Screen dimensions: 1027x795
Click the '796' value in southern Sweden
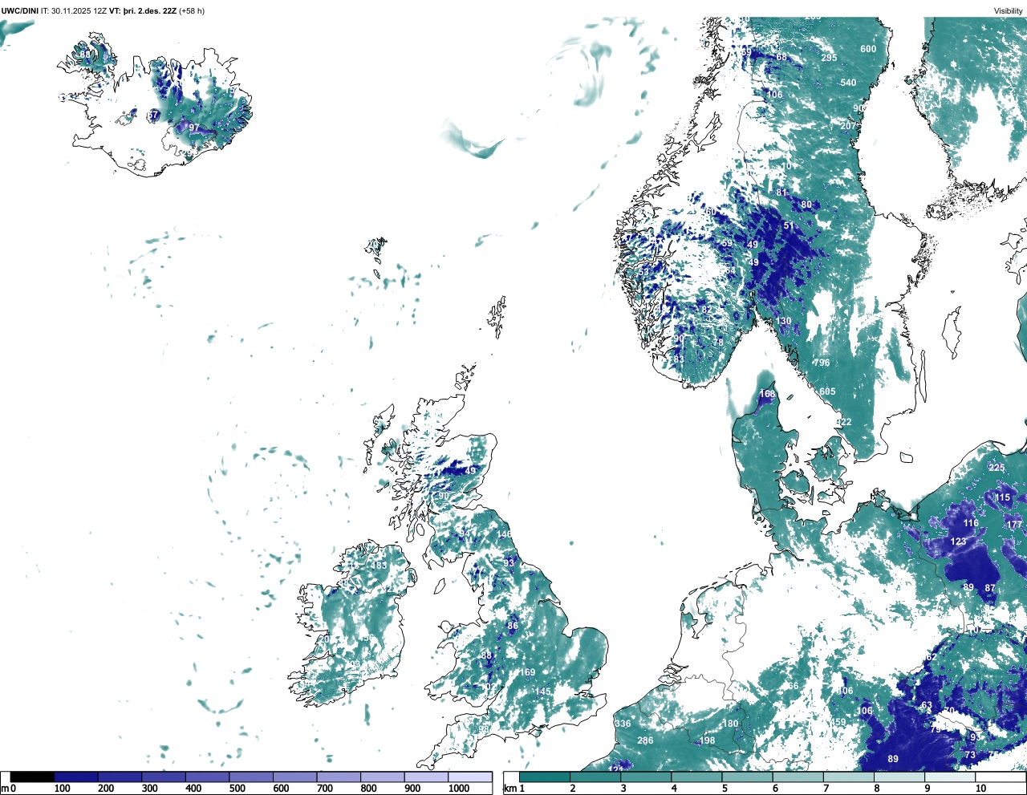coord(822,363)
